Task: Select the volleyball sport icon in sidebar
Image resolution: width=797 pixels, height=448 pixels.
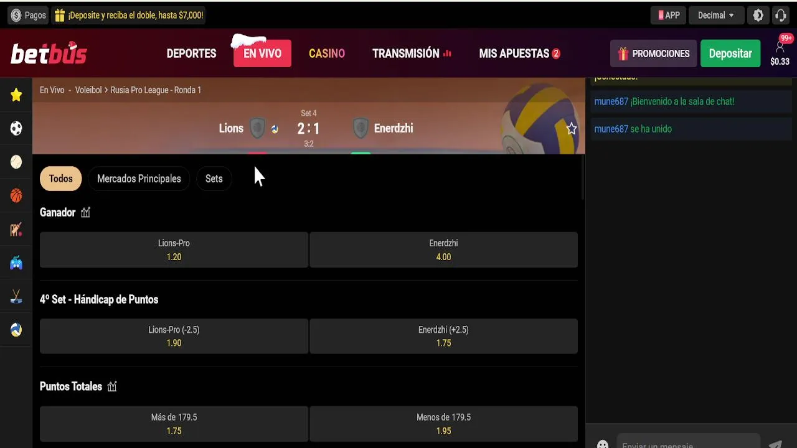Action: [16, 330]
